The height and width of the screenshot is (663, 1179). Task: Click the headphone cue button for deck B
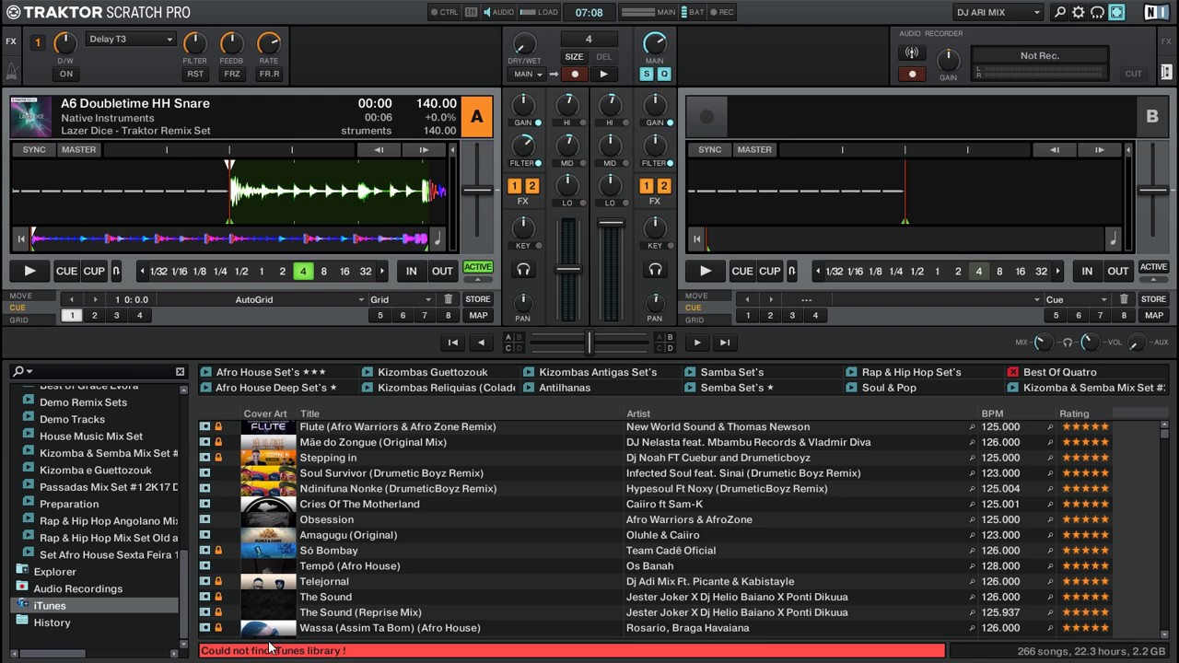(x=655, y=270)
